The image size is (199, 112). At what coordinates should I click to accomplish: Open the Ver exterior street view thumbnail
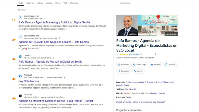(x=158, y=31)
